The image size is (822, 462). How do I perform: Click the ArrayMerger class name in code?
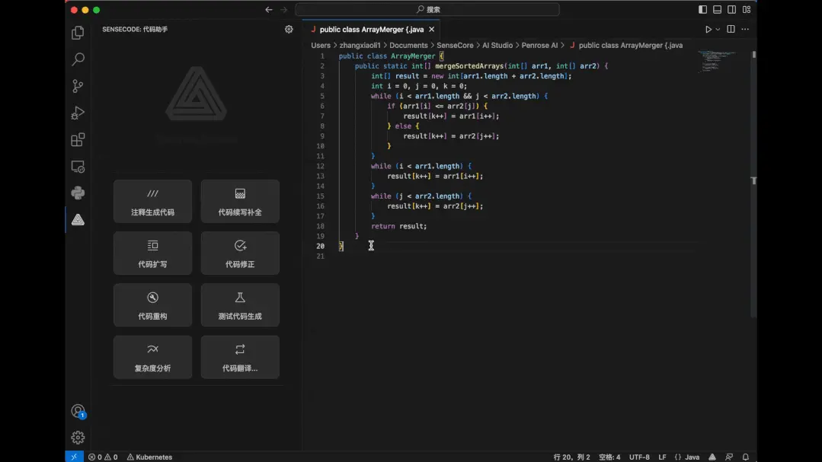coord(413,56)
